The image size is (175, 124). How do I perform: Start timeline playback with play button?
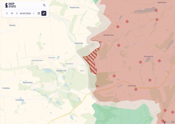pos(7,13)
